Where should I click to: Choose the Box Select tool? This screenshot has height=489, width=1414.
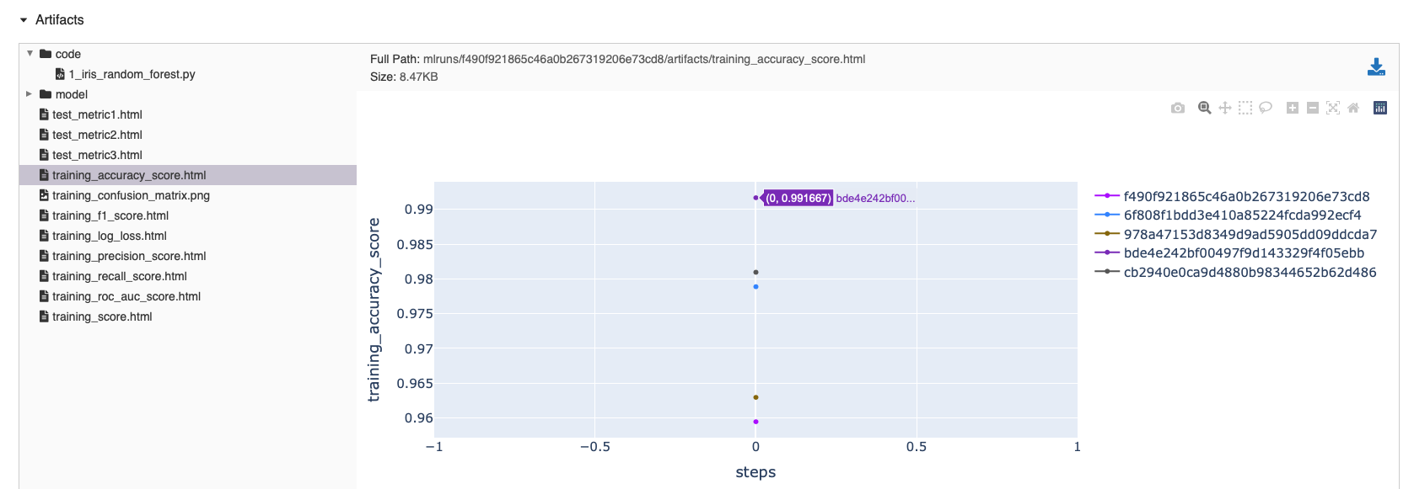[x=1245, y=108]
